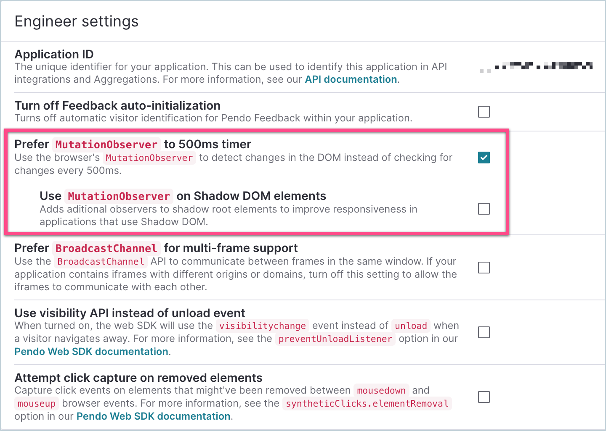Click the Use MutationObserver on Shadow DOM title

point(183,196)
